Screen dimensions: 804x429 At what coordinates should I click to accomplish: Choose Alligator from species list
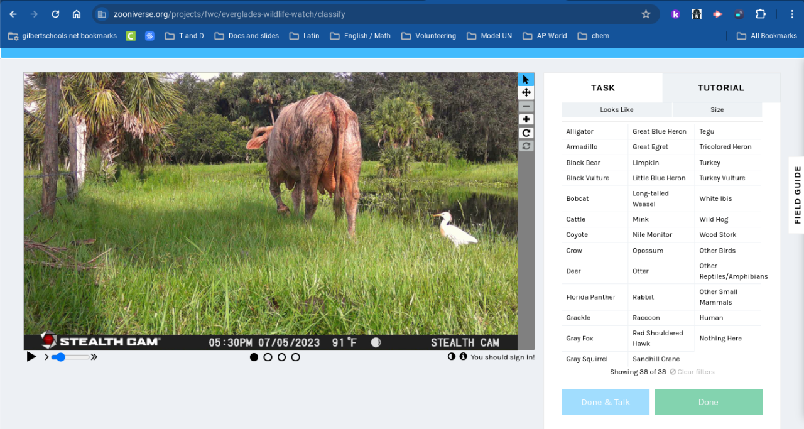point(594,131)
